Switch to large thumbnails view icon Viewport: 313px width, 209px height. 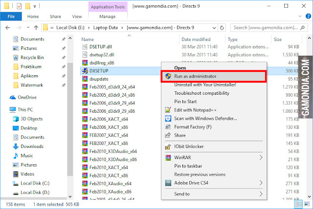307,204
